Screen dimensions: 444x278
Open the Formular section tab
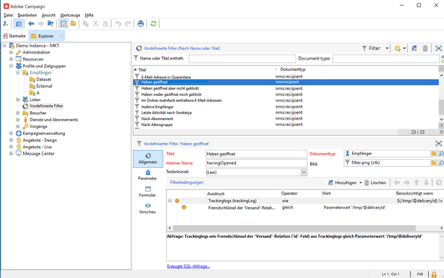[x=147, y=192]
